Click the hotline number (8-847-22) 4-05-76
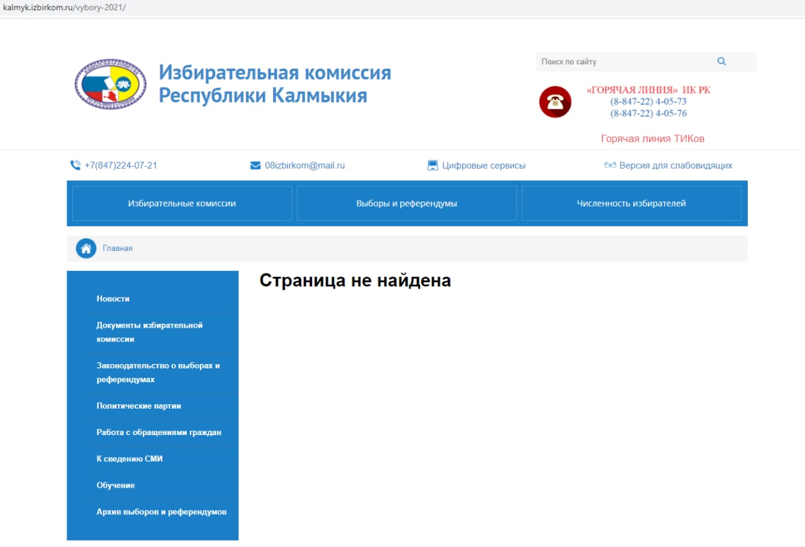The image size is (805, 547). tap(648, 113)
